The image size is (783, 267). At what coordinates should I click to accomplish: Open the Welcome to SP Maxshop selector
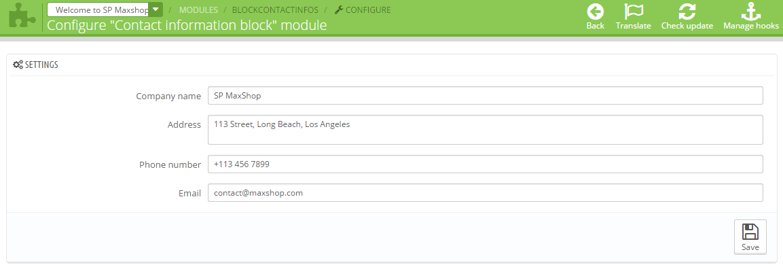[x=105, y=10]
